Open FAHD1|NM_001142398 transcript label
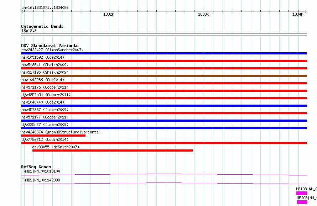Screen dimensions: 317x206 coord(41,180)
